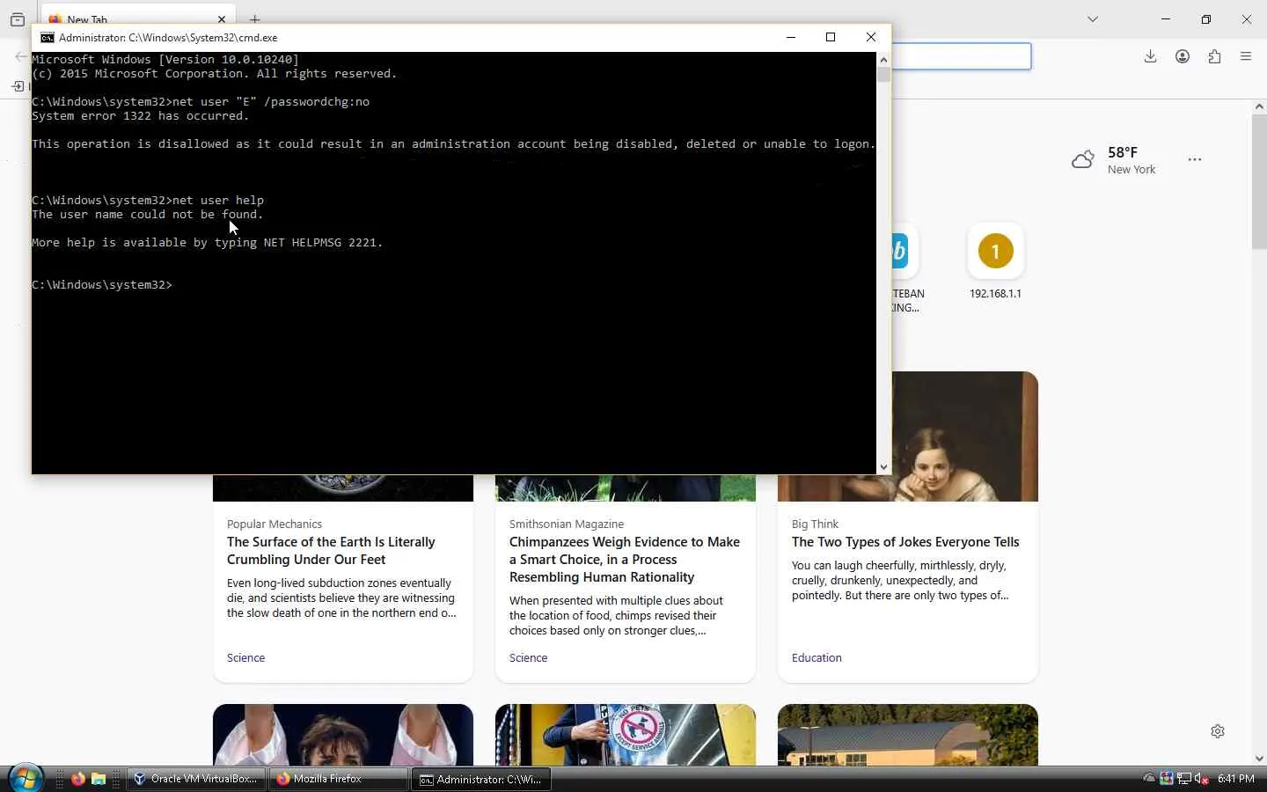Click the Popular Mechanics source label
This screenshot has width=1267, height=792.
click(x=275, y=524)
